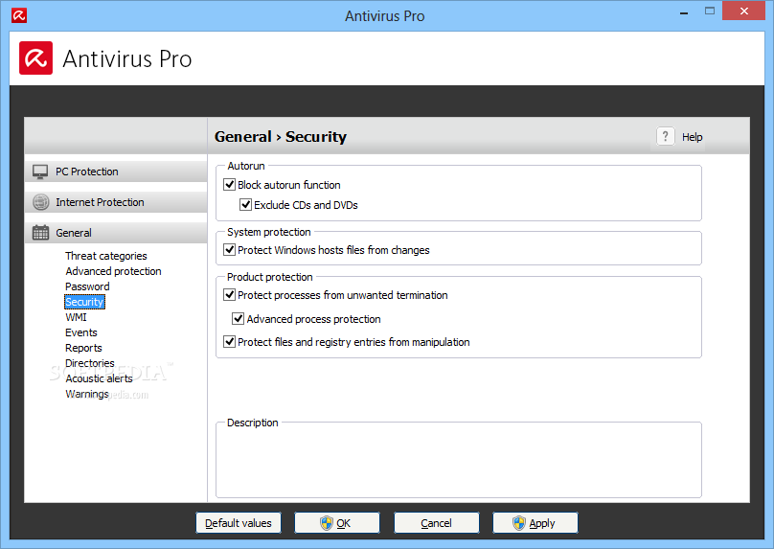Click the General calendar icon

pyautogui.click(x=40, y=233)
